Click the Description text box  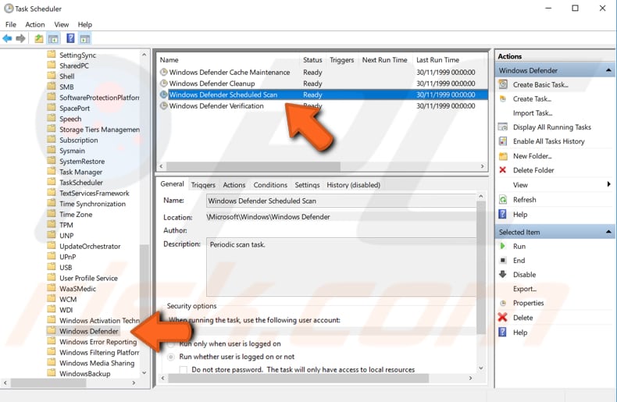tap(341, 267)
